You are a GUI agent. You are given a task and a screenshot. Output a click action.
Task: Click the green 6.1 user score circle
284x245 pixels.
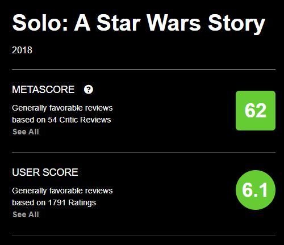click(256, 190)
